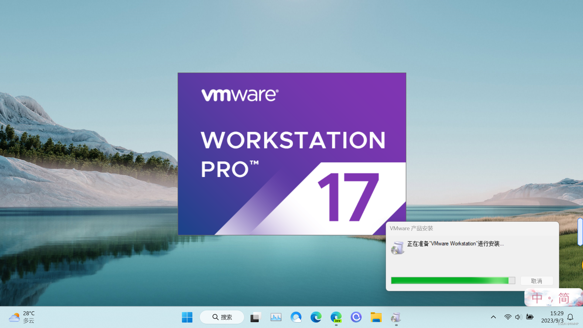Open Task View from the taskbar
Screen dimensions: 583x328
(x=256, y=317)
